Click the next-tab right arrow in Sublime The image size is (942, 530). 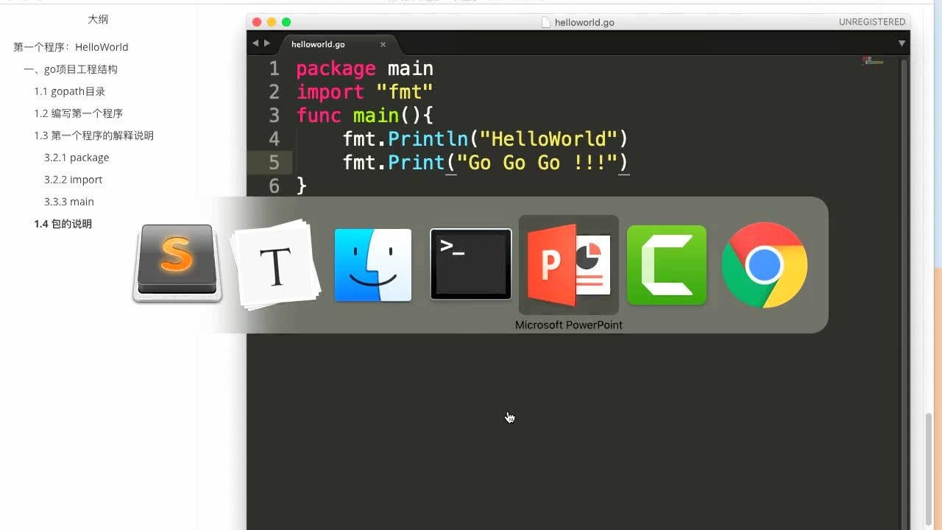[267, 43]
